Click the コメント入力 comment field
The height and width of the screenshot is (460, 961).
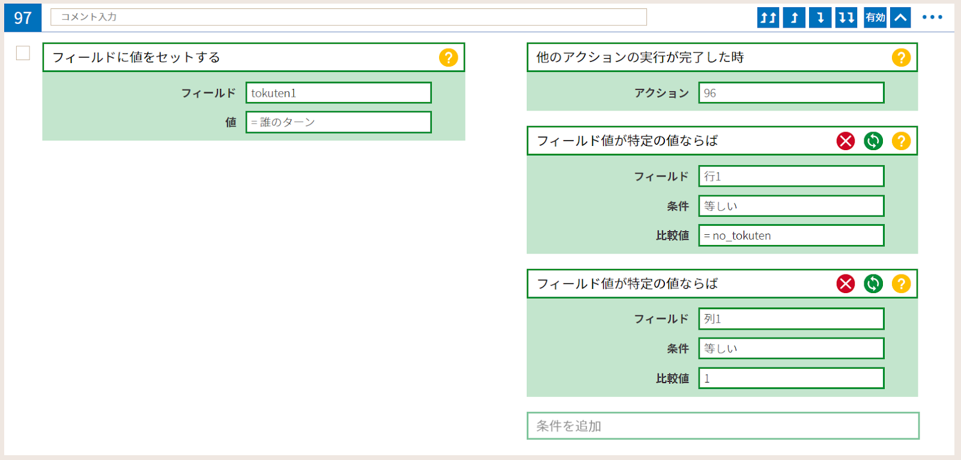(x=348, y=17)
